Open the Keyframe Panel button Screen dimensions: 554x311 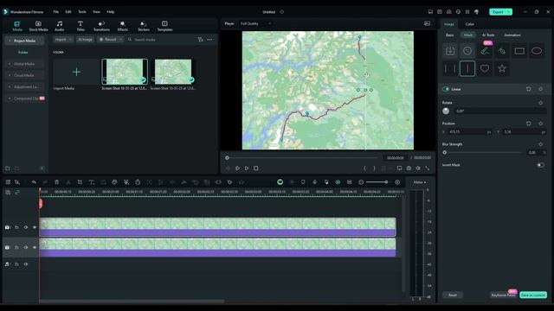point(503,295)
